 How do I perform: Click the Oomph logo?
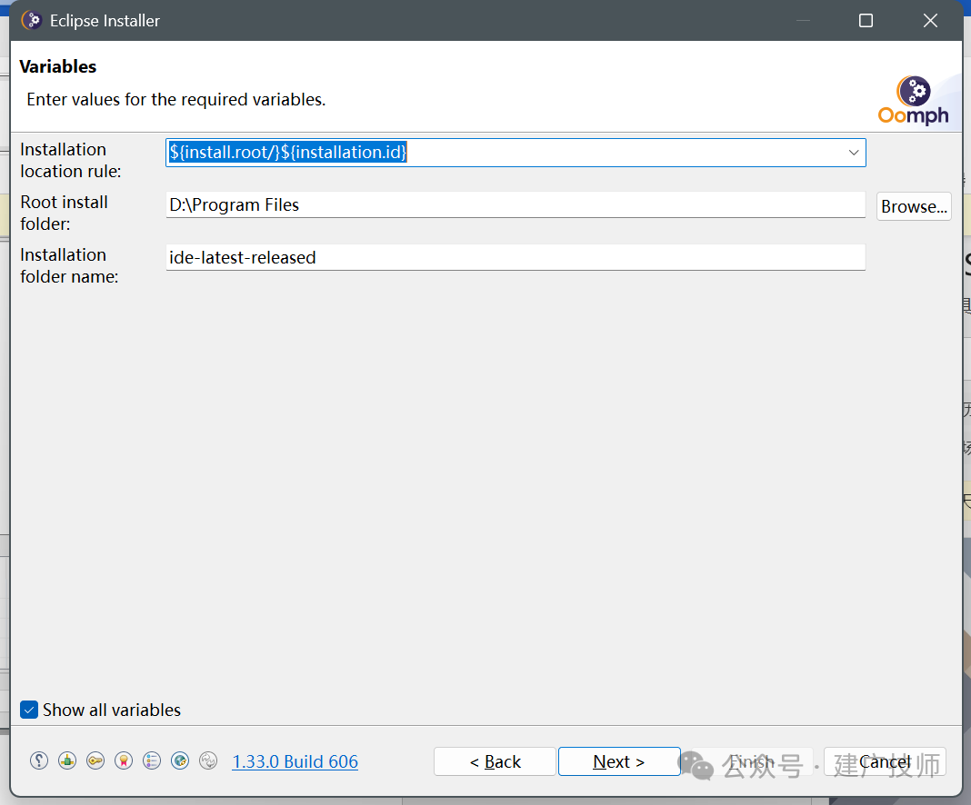(914, 101)
